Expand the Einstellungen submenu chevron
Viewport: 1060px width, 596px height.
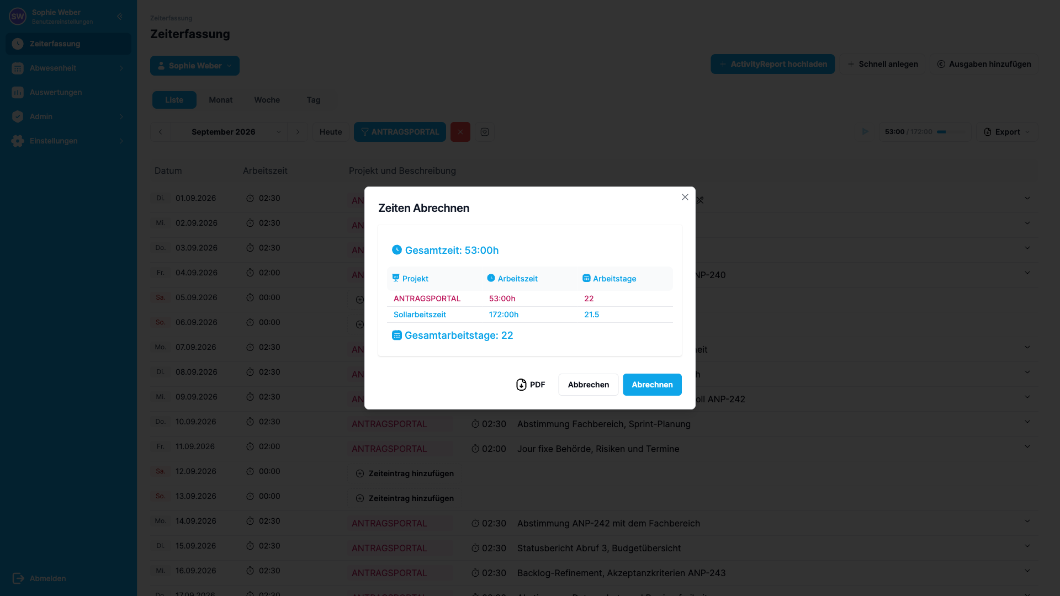121,141
